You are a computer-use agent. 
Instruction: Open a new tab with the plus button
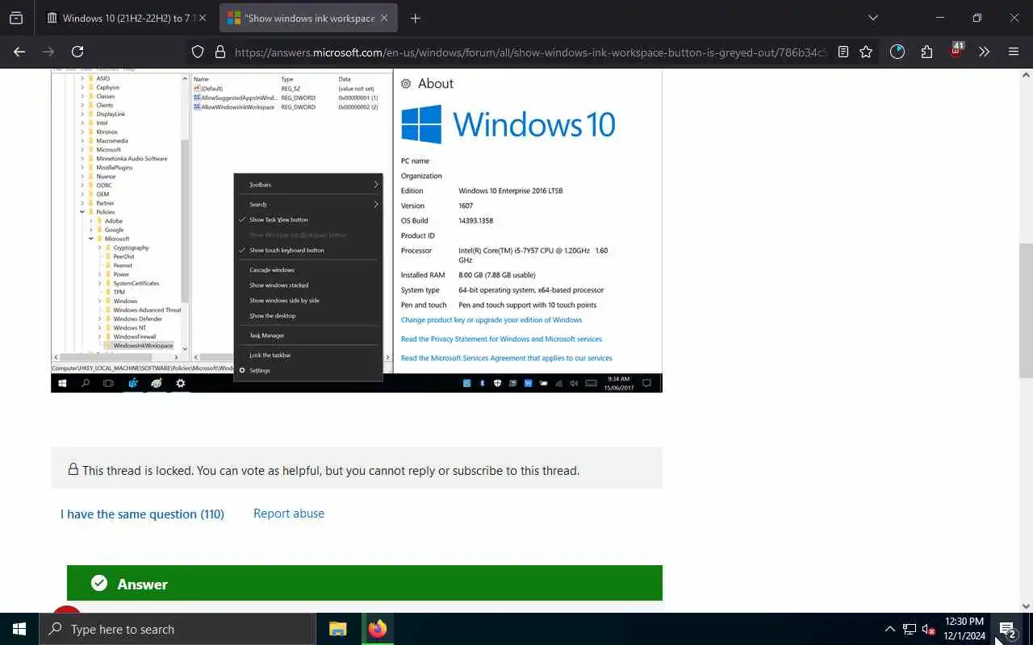tap(415, 18)
